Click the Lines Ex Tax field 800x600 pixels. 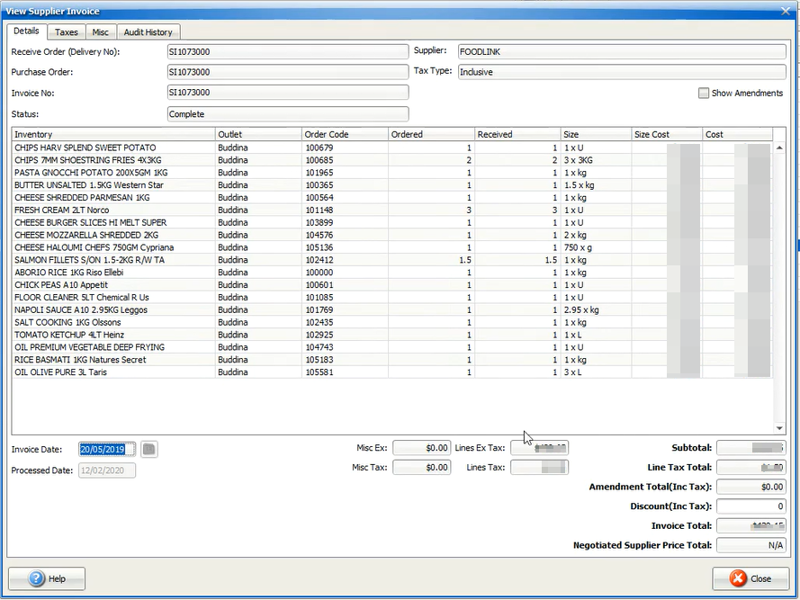click(x=540, y=448)
